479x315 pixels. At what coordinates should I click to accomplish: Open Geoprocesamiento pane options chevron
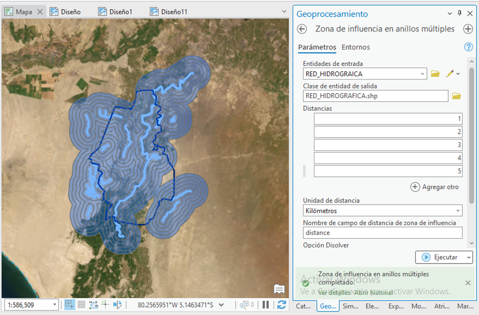coord(450,14)
